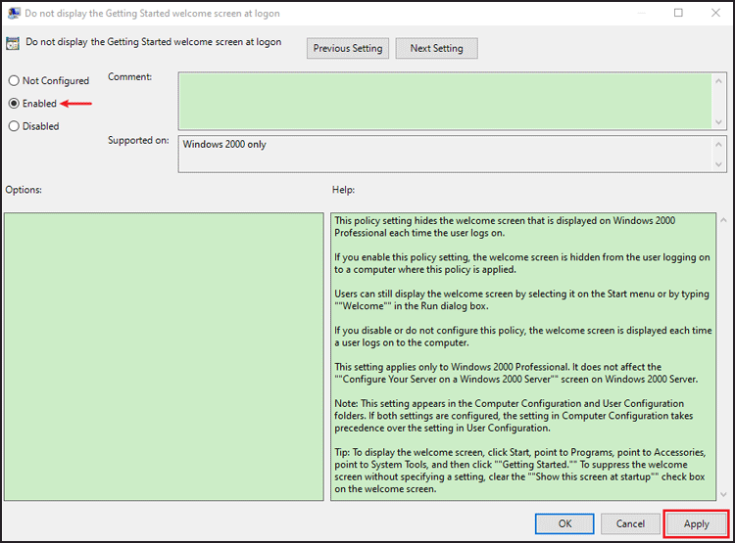Image resolution: width=735 pixels, height=543 pixels.
Task: Click the title bar application icon
Action: [x=14, y=13]
